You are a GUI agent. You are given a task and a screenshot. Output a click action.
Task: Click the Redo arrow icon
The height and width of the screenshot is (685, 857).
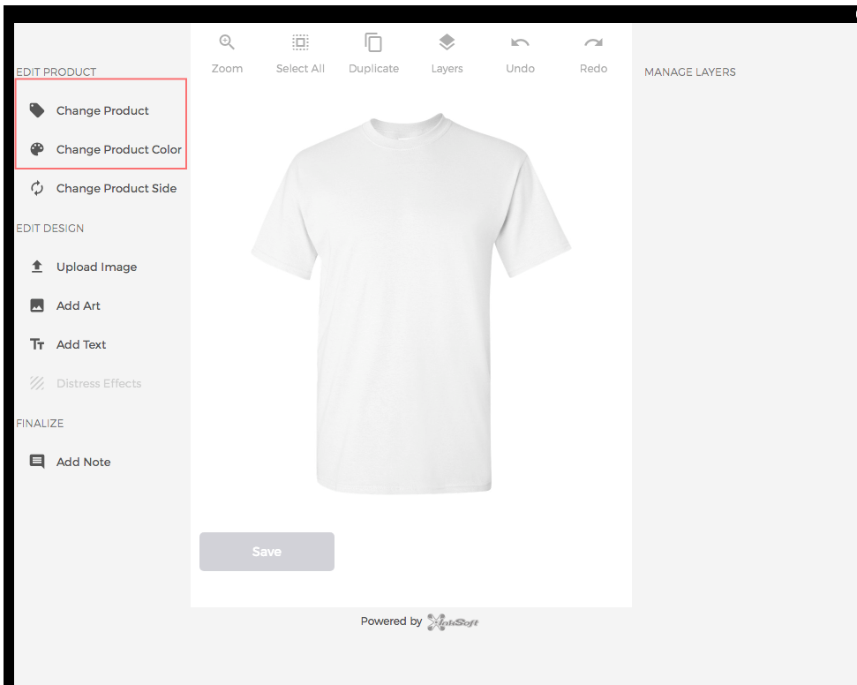pos(593,41)
